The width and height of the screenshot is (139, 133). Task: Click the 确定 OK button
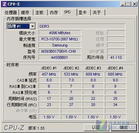(124, 128)
